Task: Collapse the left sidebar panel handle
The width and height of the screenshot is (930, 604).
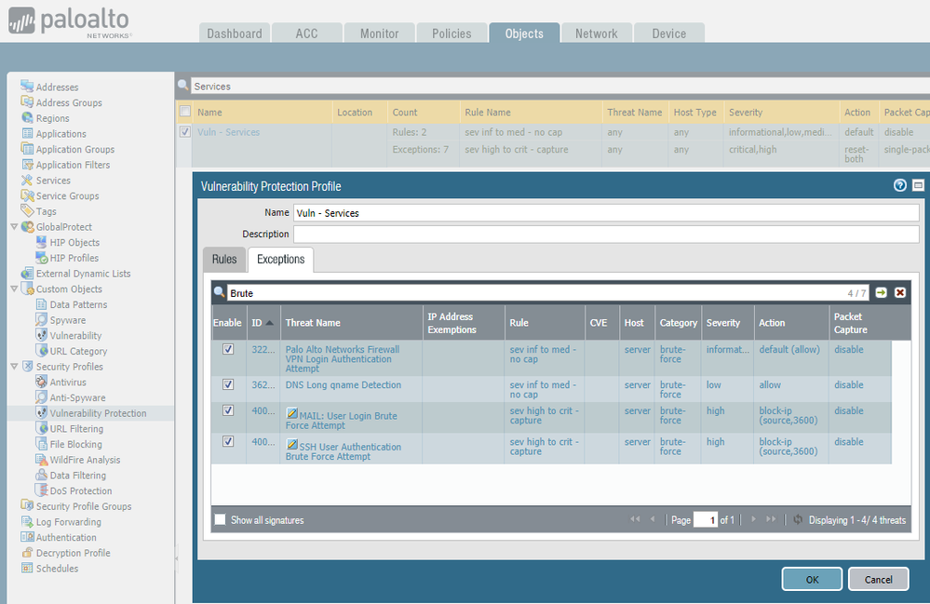Action: coord(176,559)
